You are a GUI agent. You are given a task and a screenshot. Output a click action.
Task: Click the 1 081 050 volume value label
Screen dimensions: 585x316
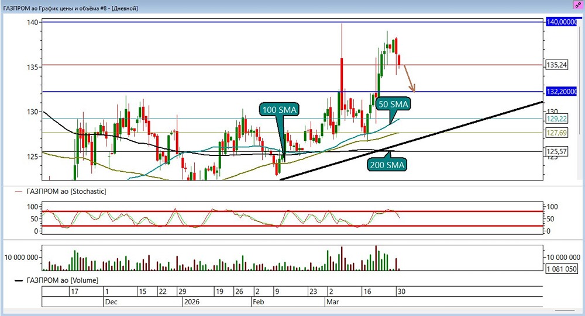click(562, 269)
